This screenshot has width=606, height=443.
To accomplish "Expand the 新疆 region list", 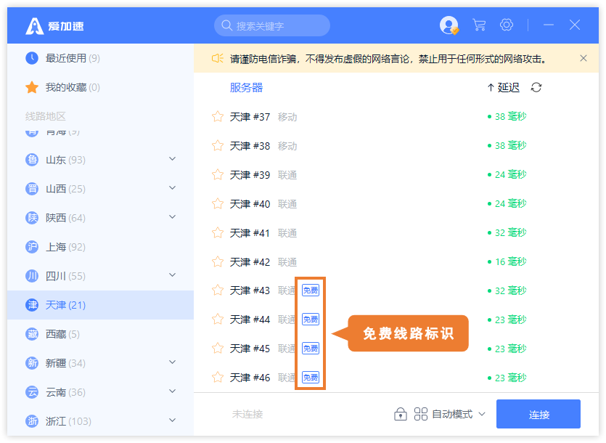I will coord(173,362).
